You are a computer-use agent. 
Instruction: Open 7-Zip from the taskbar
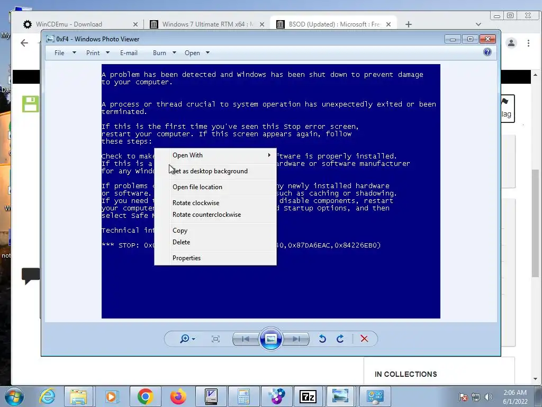coord(309,396)
